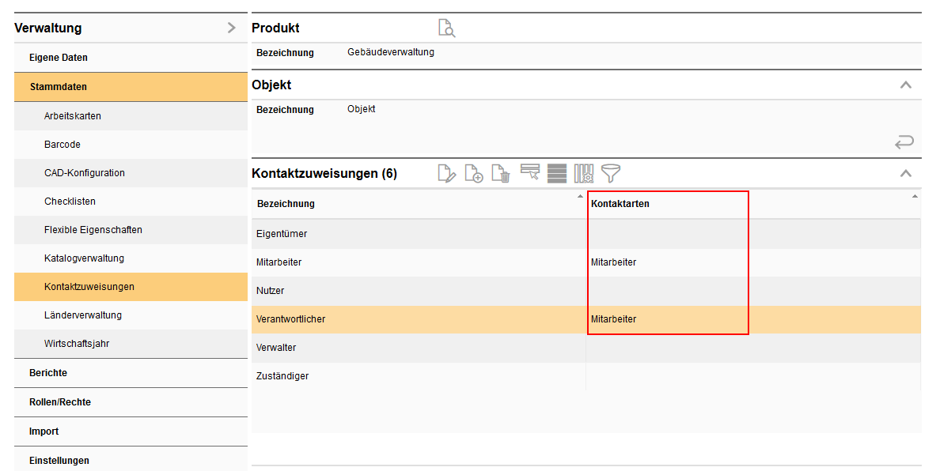
Task: Click the filter funnel icon
Action: (x=610, y=173)
